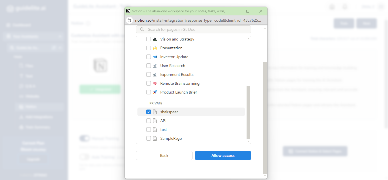The width and height of the screenshot is (388, 180).
Task: Click the page icon beside APJ
Action: coord(155,121)
